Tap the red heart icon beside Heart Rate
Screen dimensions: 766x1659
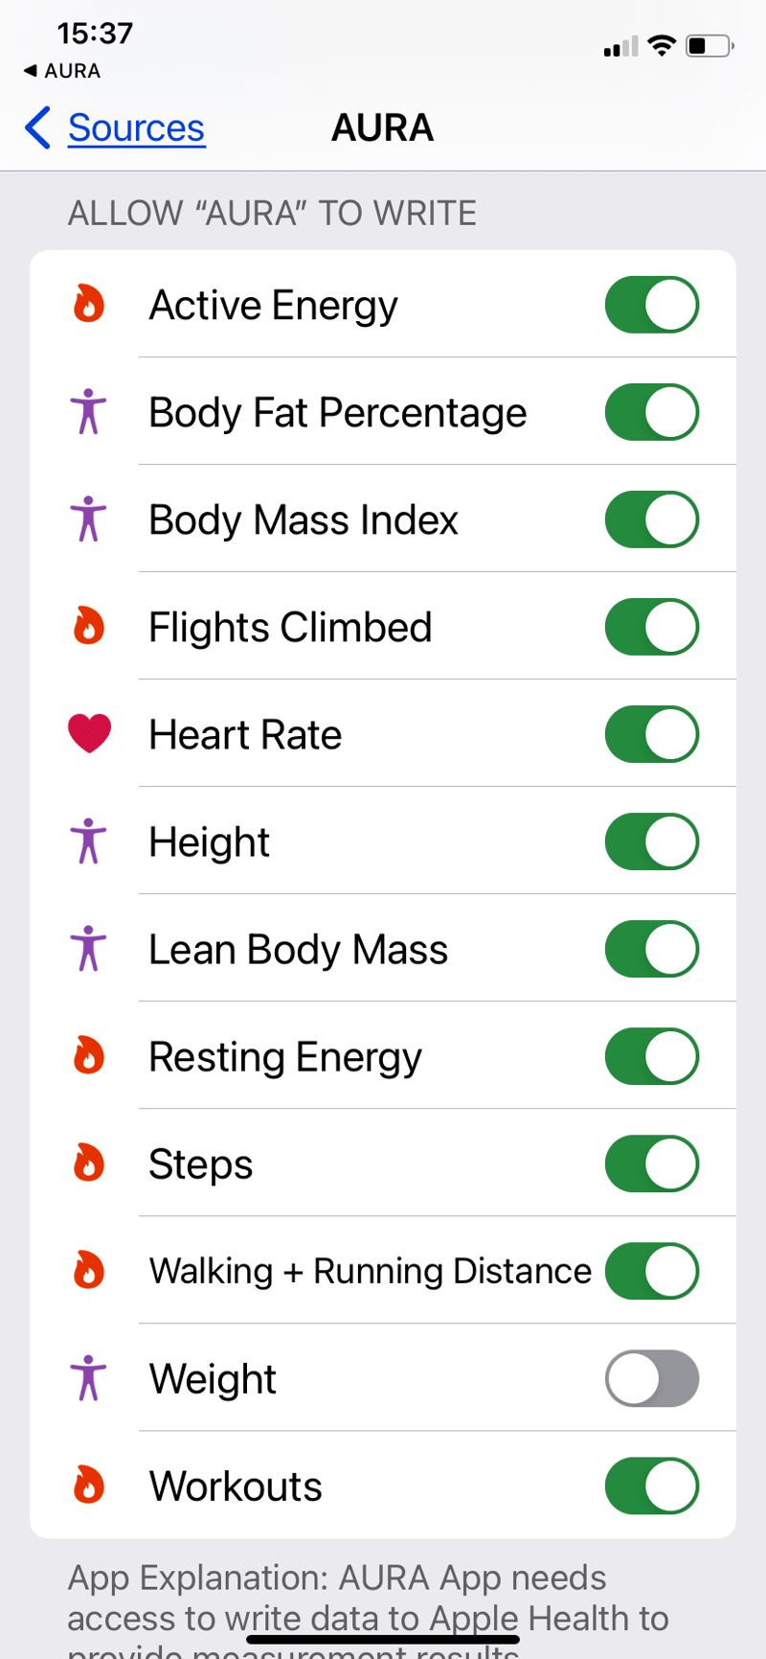coord(89,734)
